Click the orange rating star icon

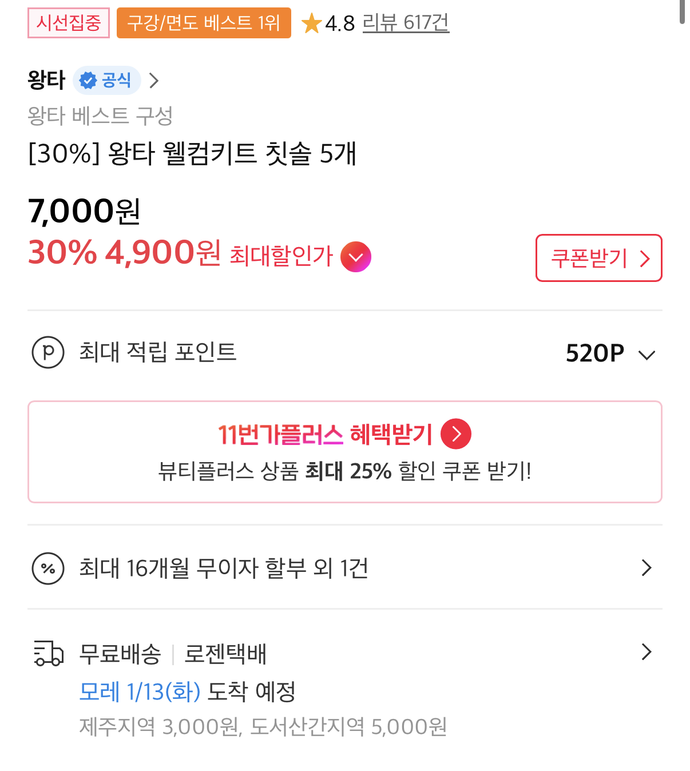tap(312, 23)
